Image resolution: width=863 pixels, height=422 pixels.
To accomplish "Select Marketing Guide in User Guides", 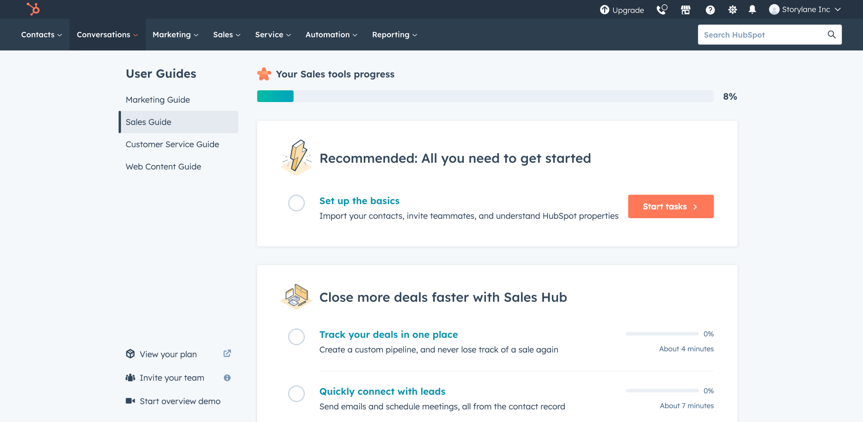I will click(x=158, y=100).
